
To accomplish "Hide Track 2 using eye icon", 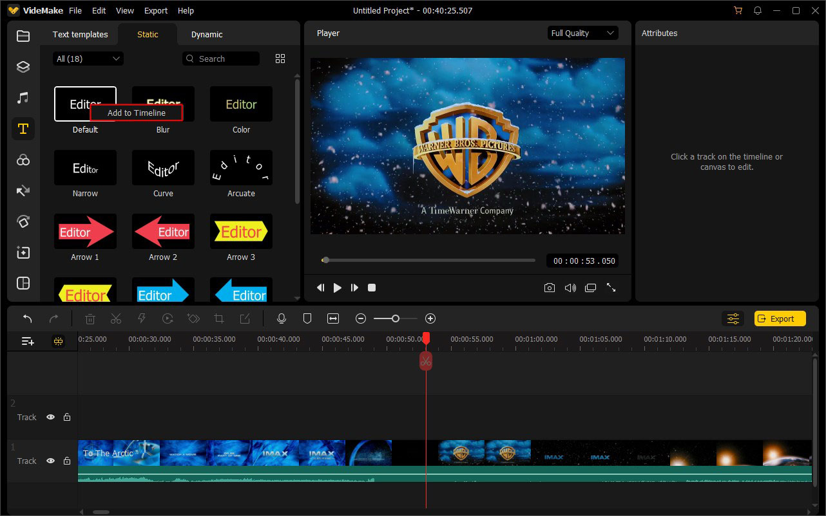I will (x=50, y=418).
